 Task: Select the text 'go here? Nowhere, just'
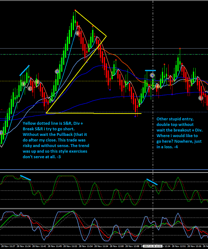click(x=179, y=141)
